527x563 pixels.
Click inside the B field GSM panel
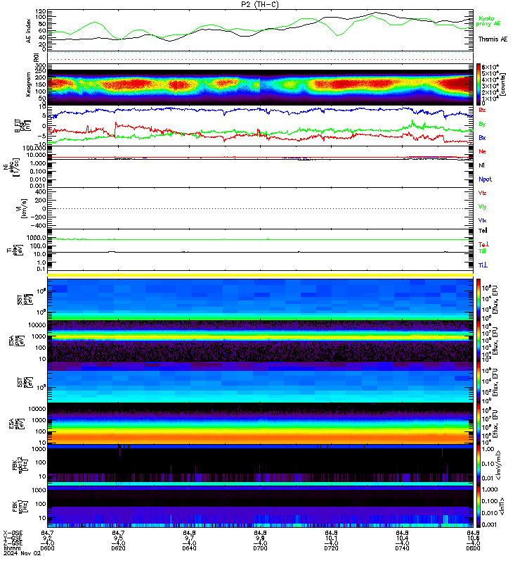[x=260, y=126]
